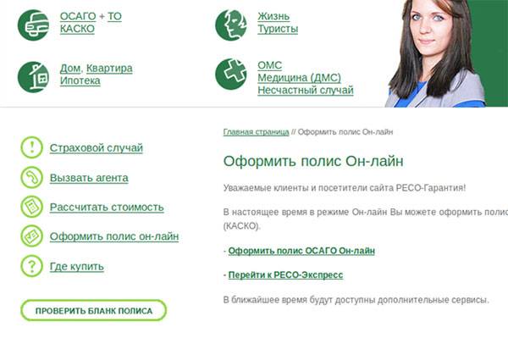
Task: Click Главная страница breadcrumb link
Action: pyautogui.click(x=256, y=132)
